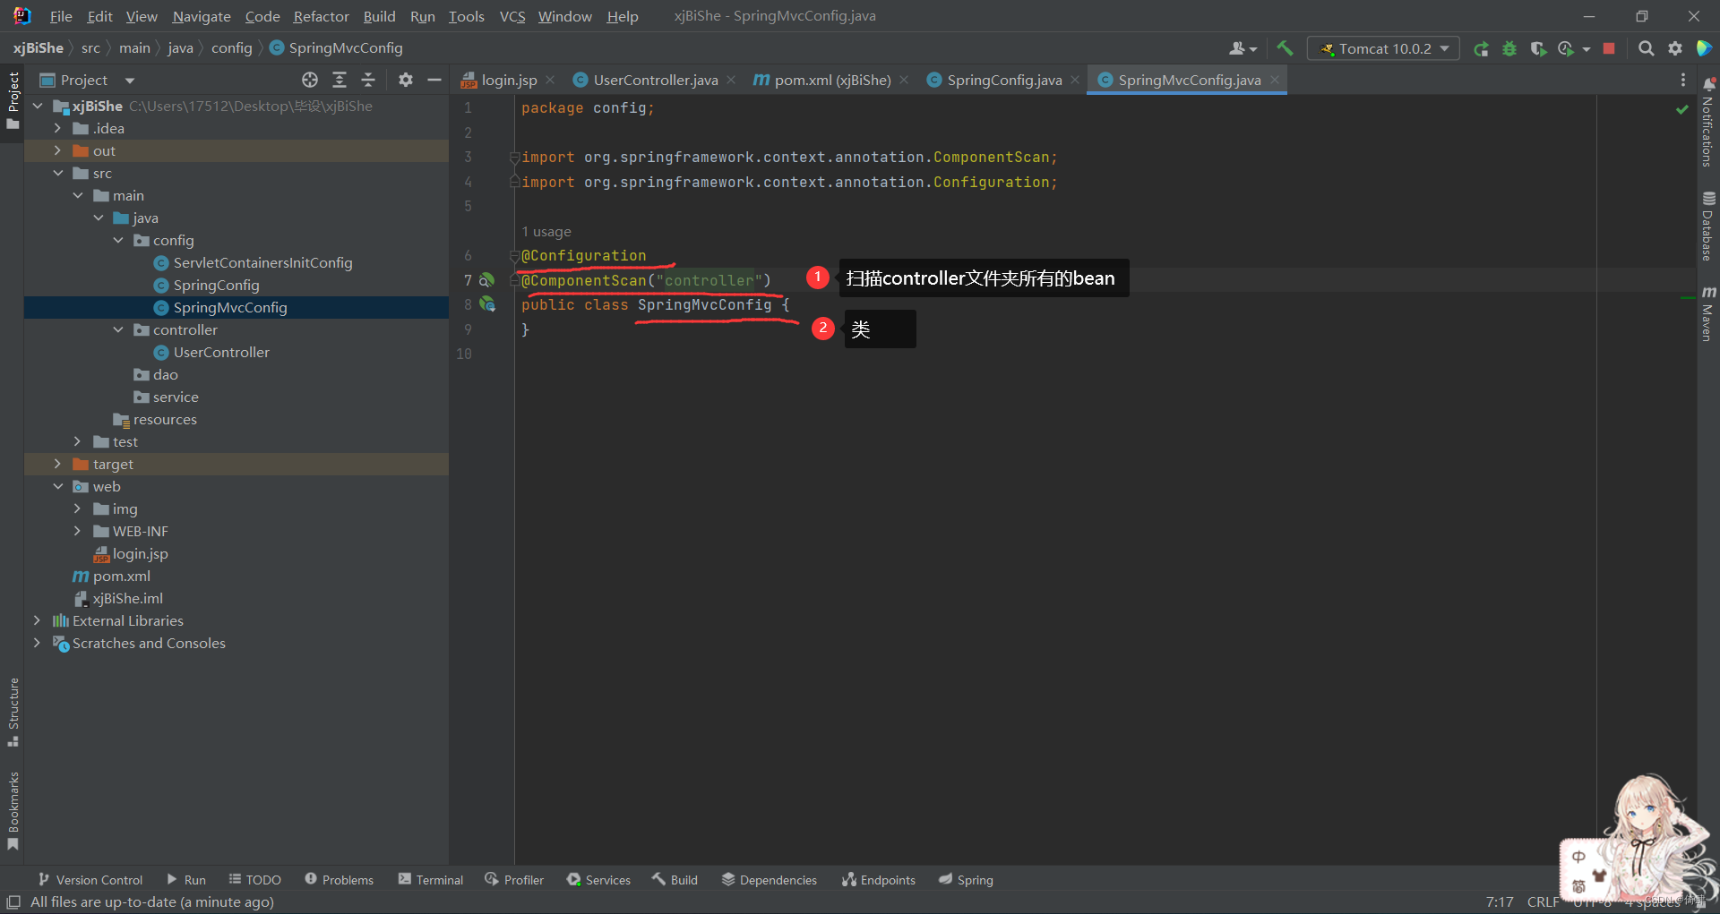
Task: Open editor tabs more options menu
Action: coord(1683,80)
